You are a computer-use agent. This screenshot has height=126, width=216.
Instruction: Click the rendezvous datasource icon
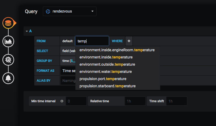[48, 11]
